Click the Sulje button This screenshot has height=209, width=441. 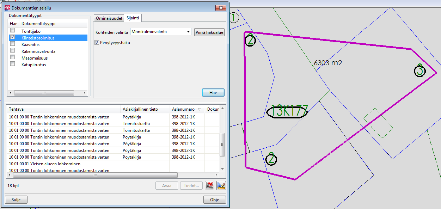(16, 199)
